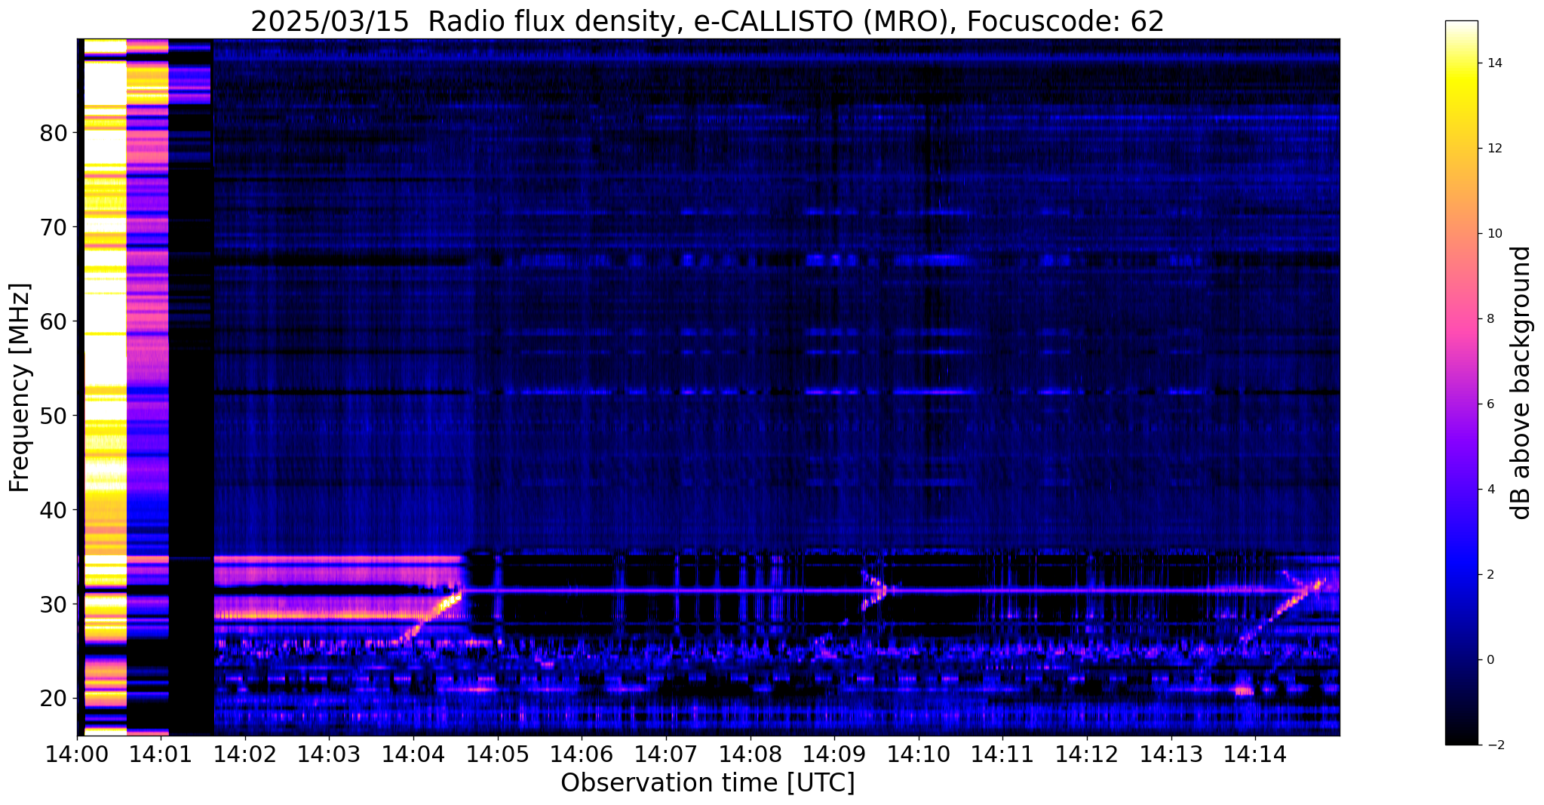Click the 50 MHz frequency tick label
The width and height of the screenshot is (1544, 805).
54,416
